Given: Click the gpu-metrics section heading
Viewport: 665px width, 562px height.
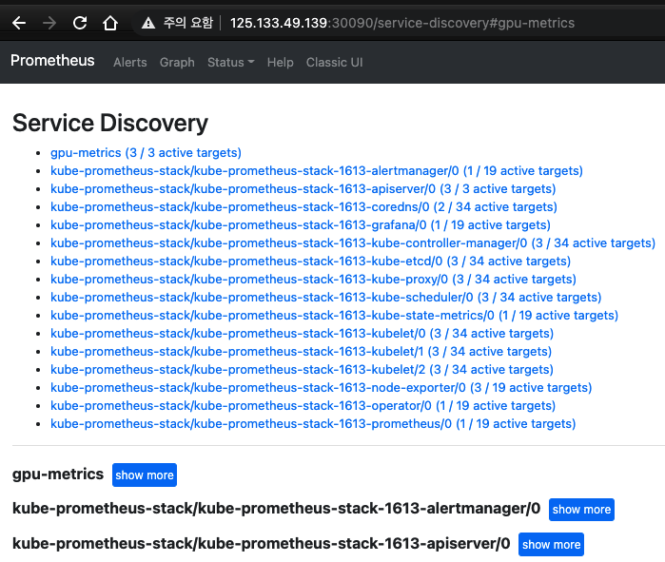Looking at the screenshot, I should click(x=58, y=475).
